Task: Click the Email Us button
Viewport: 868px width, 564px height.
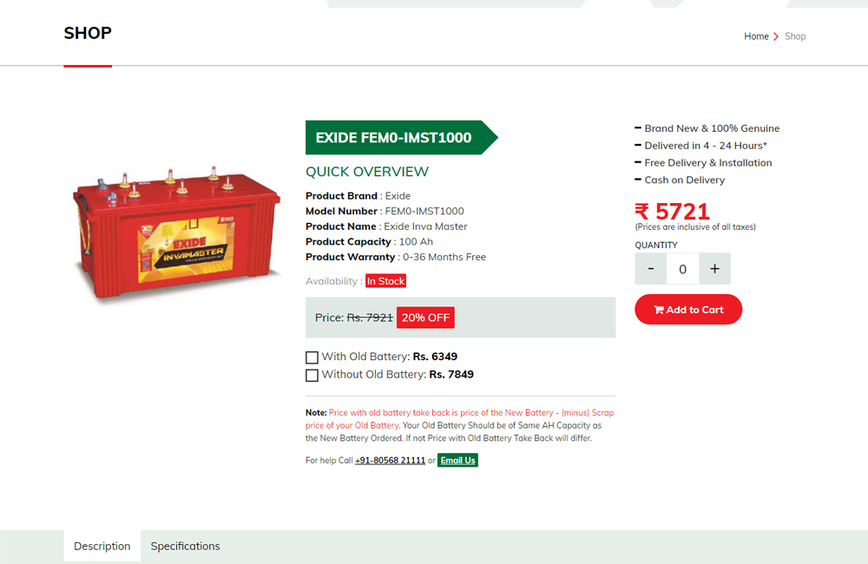Action: coord(457,460)
